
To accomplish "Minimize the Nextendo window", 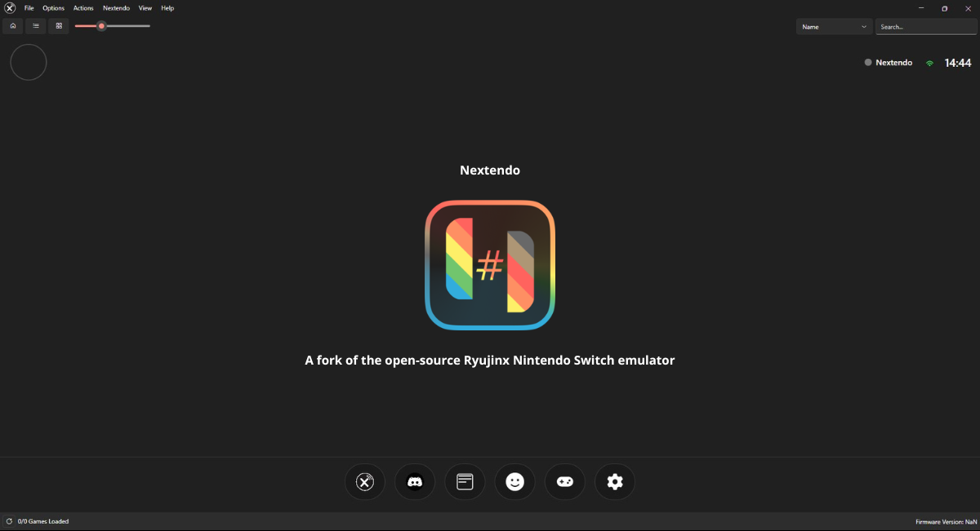I will pos(921,8).
